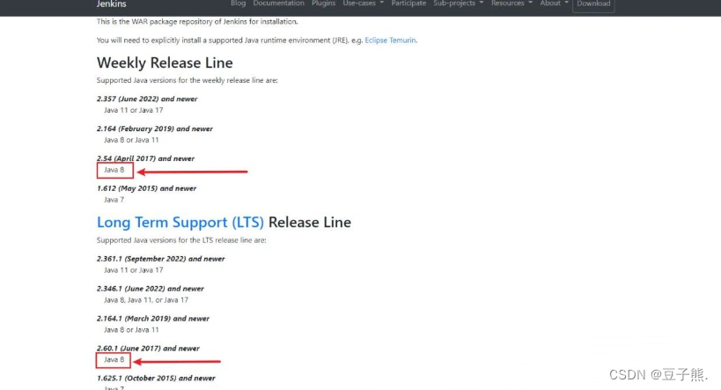Select "Supported Java versions for the weekly release line" text
Viewport: 721px width, 390px height.
pyautogui.click(x=188, y=80)
